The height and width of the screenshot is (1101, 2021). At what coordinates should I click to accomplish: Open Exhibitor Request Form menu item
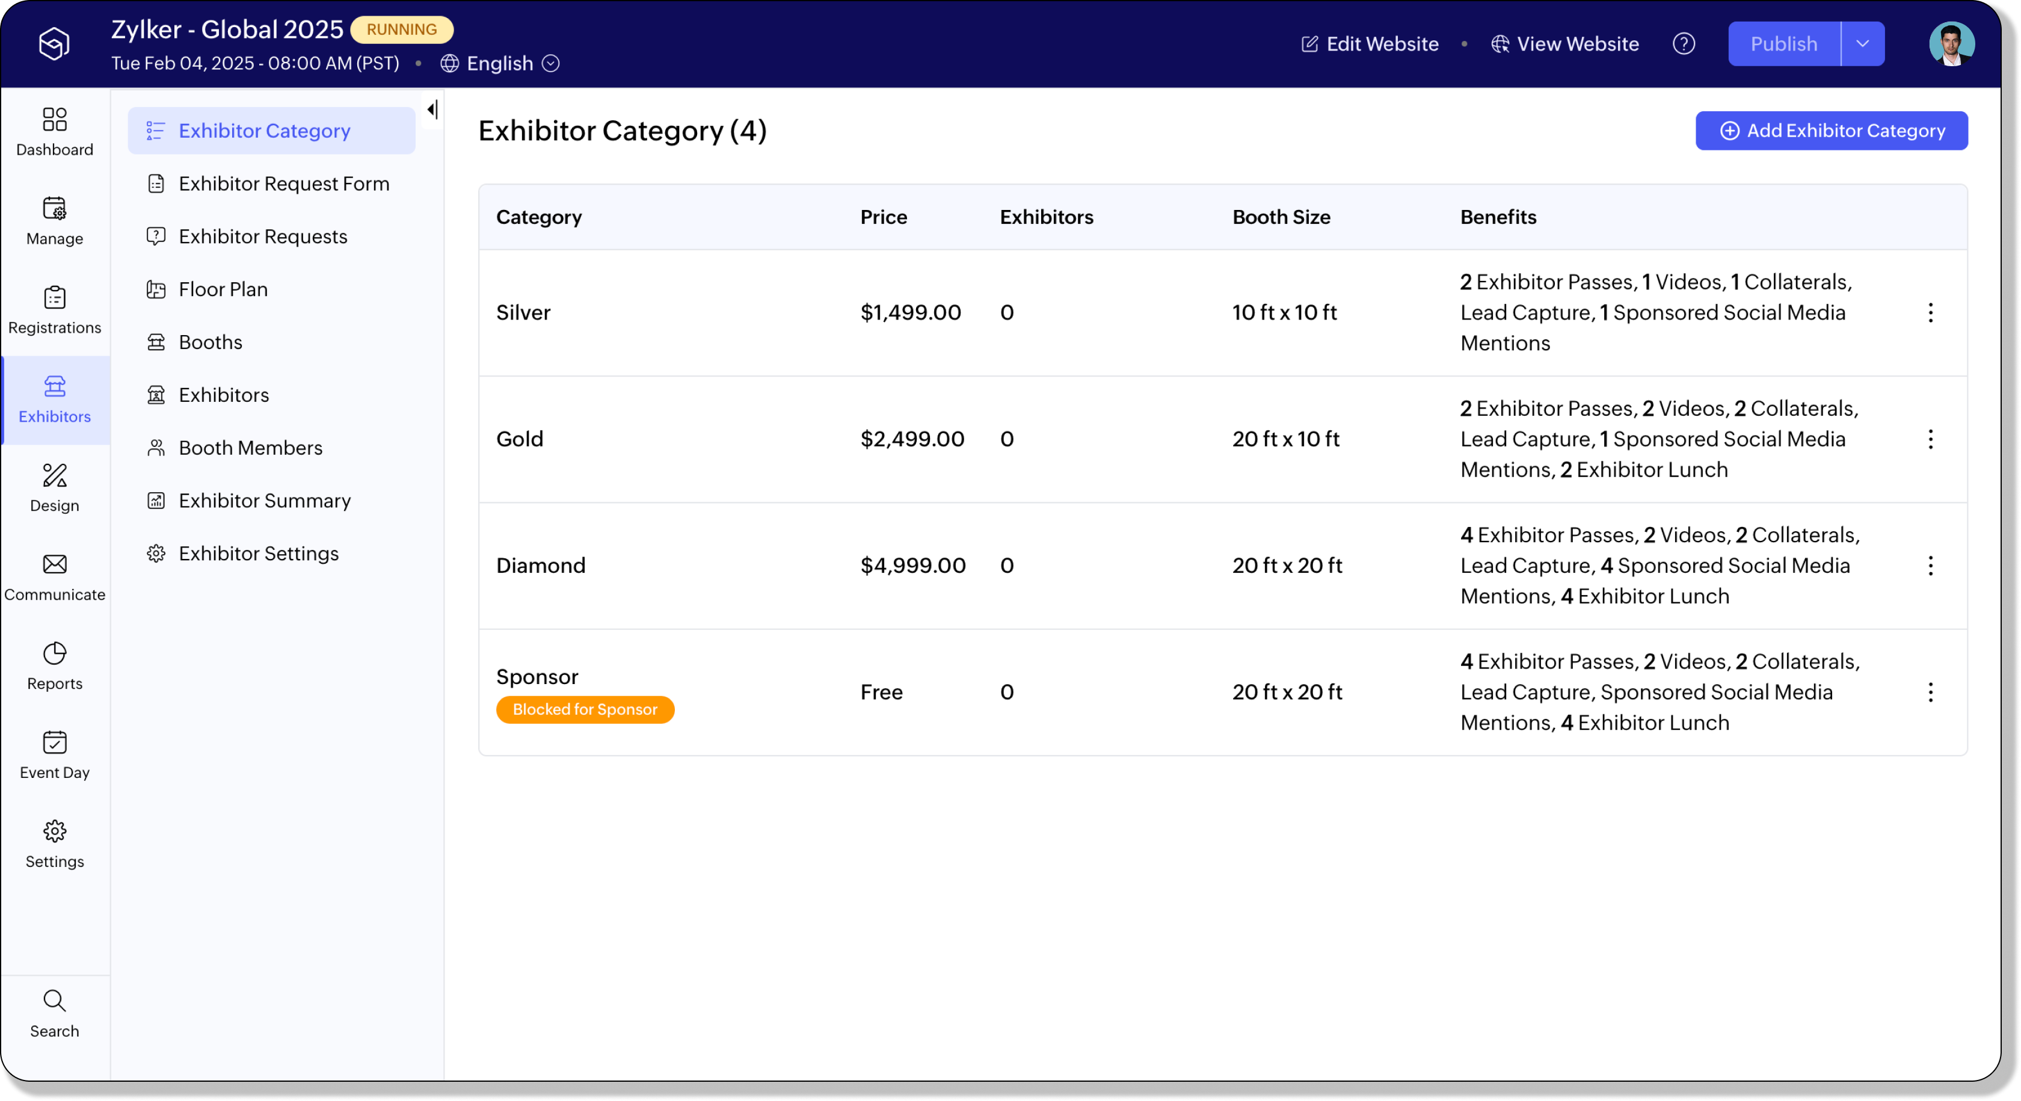pos(283,183)
